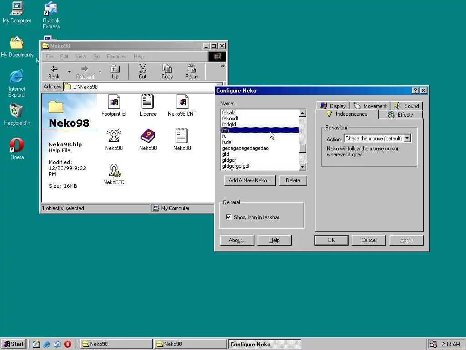Select "gedagadegedagedao" in the Name list
This screenshot has width=466, height=350.
click(x=260, y=148)
